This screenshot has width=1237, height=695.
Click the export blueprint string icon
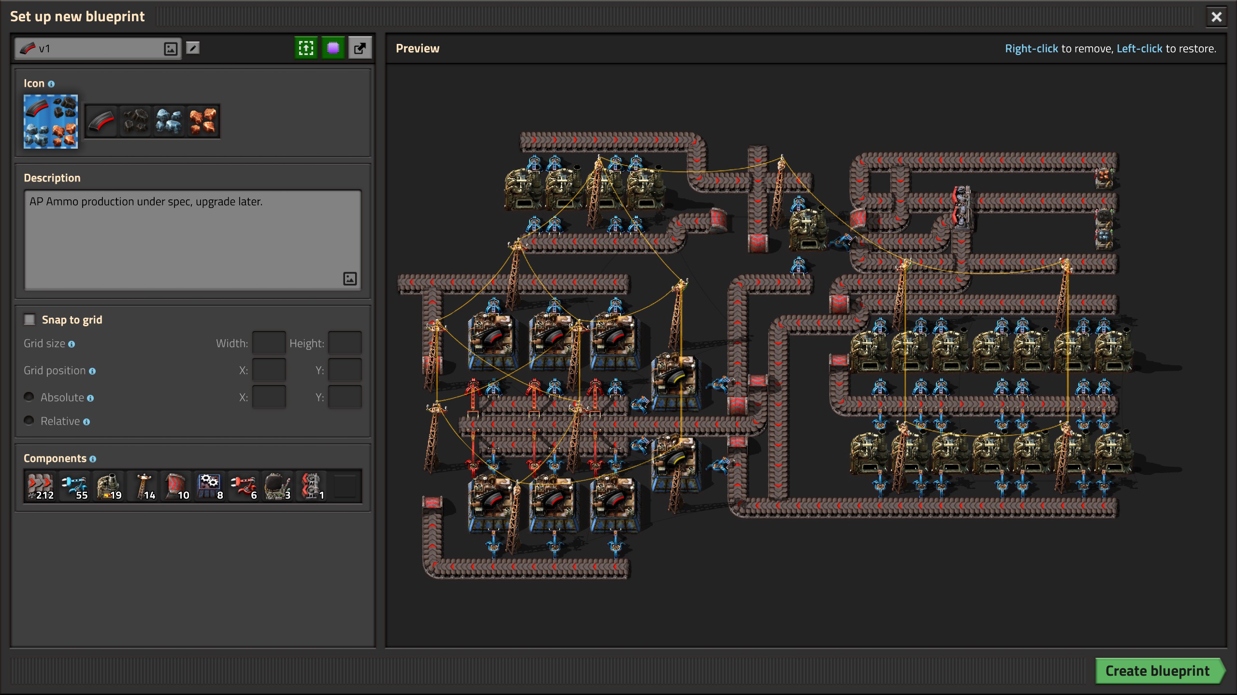tap(360, 48)
